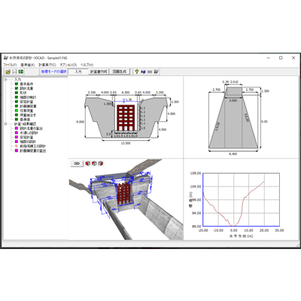Open the ヘルプ(H) menu
This screenshot has height=301, width=301.
click(87, 65)
